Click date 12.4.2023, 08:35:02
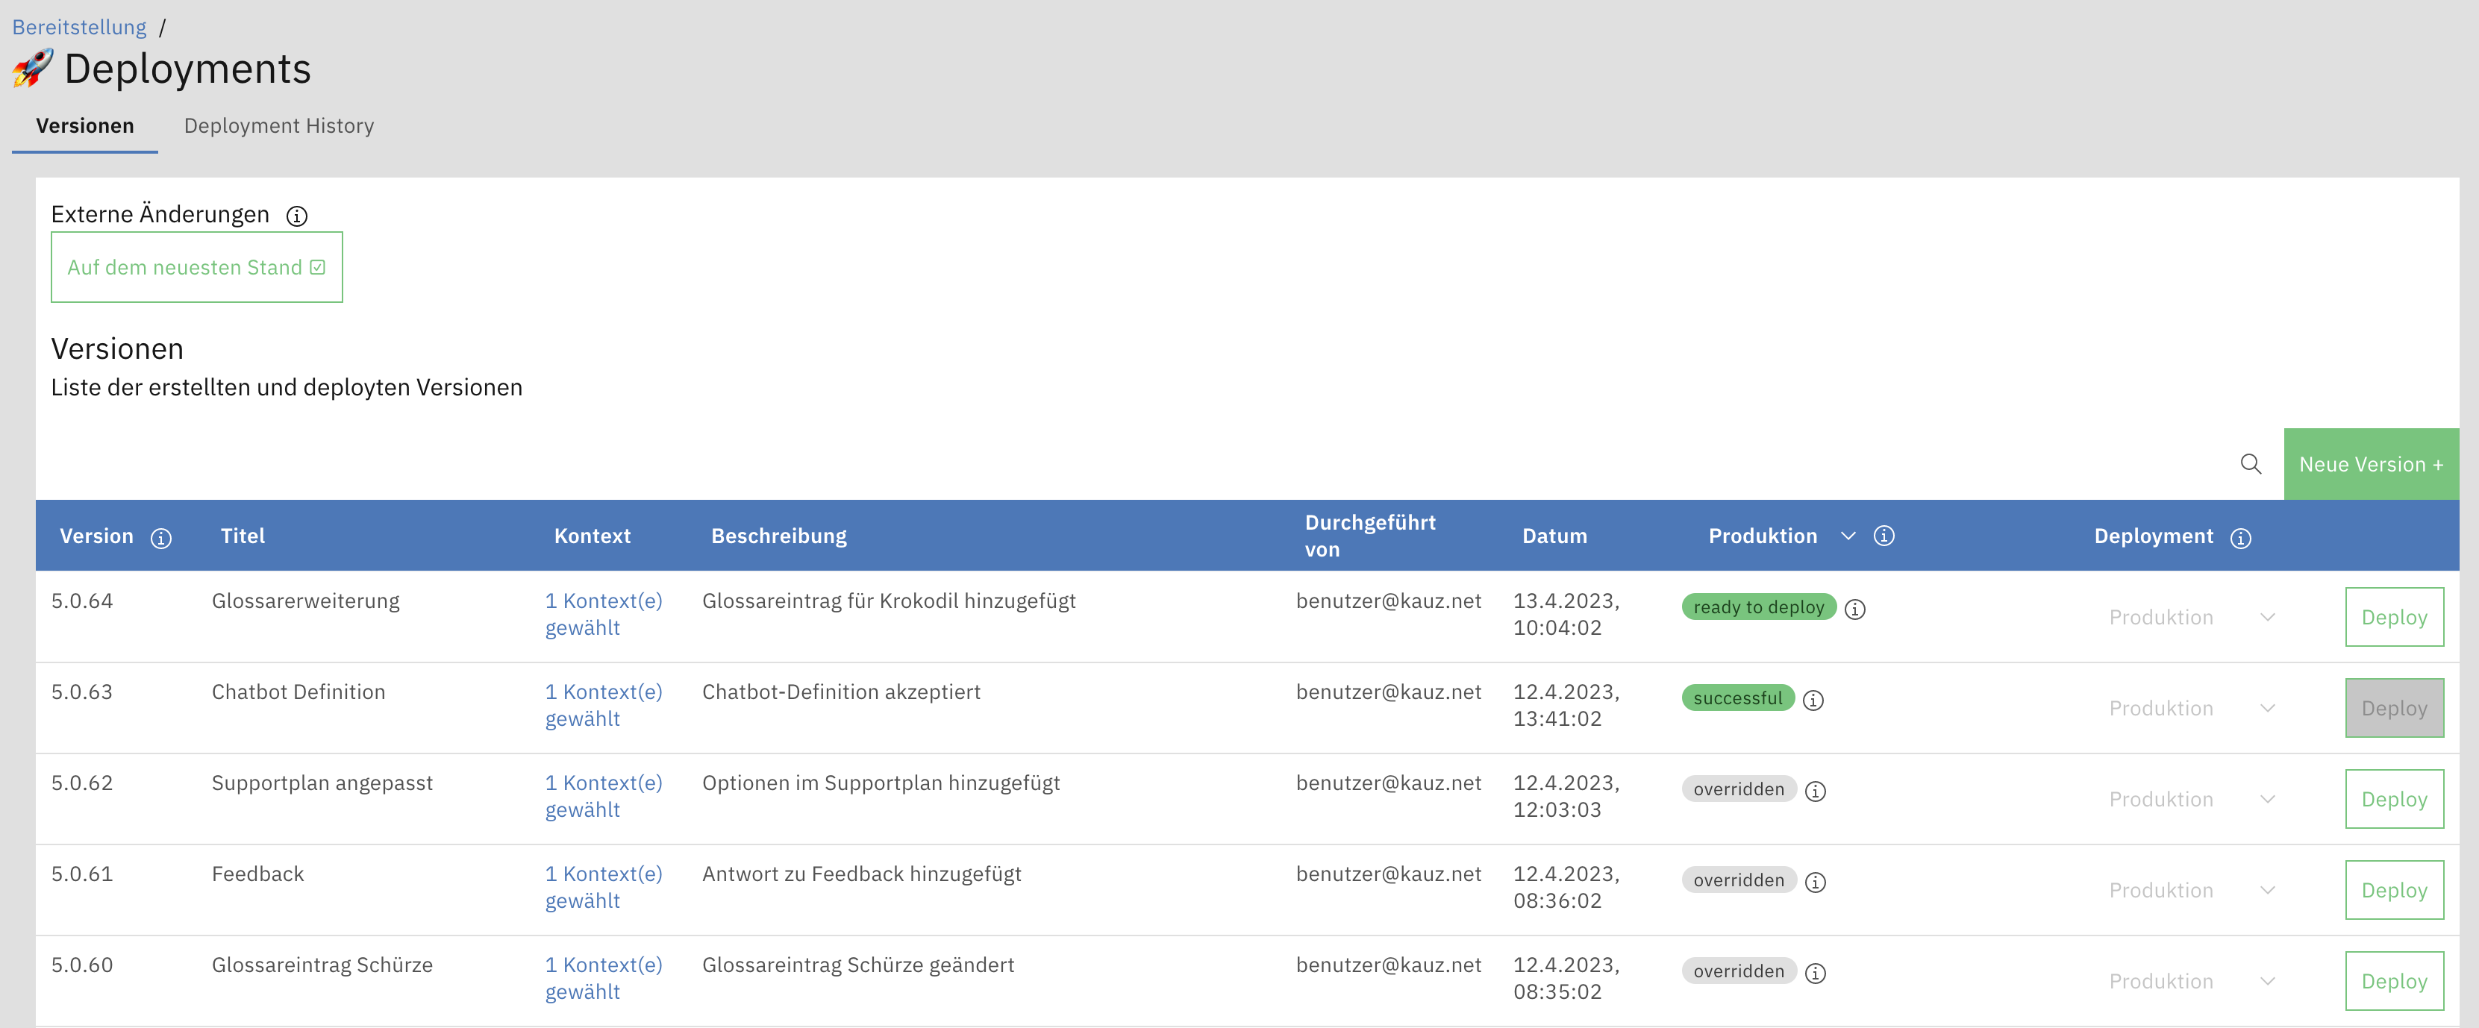 coord(1566,979)
